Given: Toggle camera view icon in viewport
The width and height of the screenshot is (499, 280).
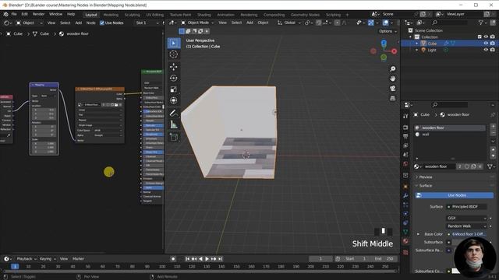Looking at the screenshot, I should (393, 88).
